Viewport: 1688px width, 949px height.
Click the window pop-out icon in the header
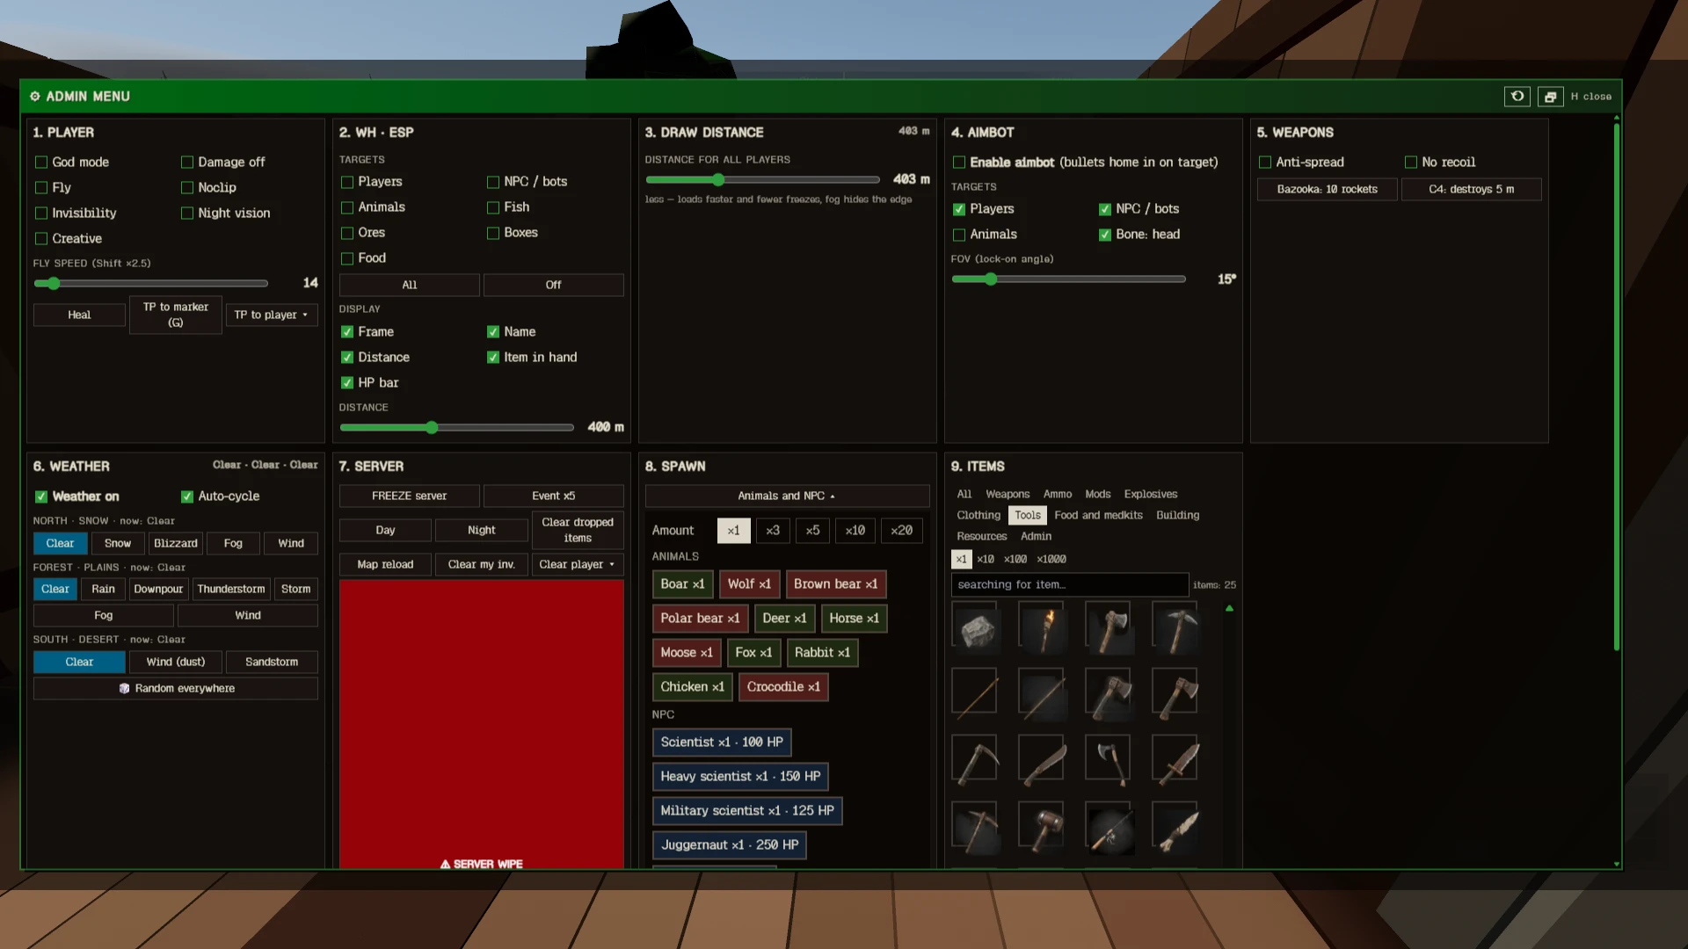tap(1550, 97)
